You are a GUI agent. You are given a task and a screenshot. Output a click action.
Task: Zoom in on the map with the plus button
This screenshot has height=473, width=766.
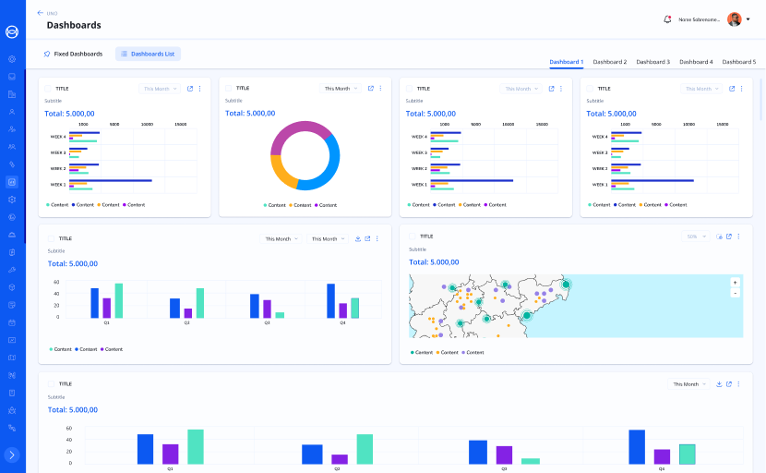click(x=735, y=282)
